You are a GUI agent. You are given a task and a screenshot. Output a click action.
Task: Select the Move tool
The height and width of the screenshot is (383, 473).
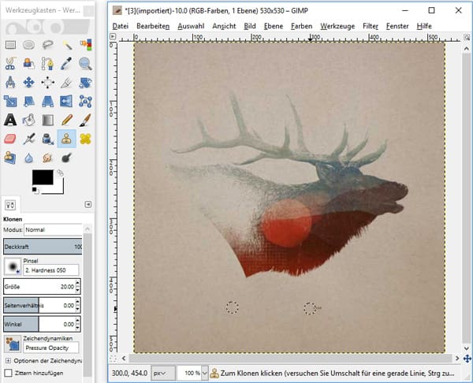(x=29, y=82)
